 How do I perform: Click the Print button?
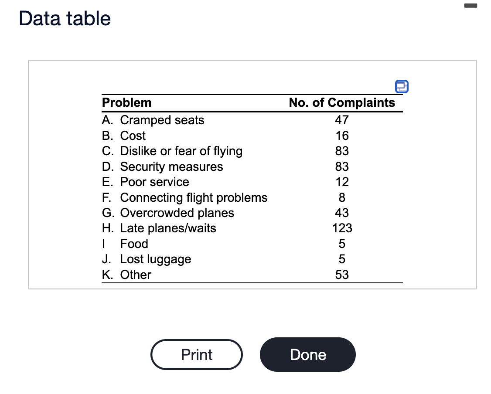[x=196, y=354]
